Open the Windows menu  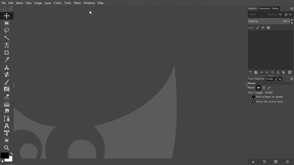click(x=89, y=3)
